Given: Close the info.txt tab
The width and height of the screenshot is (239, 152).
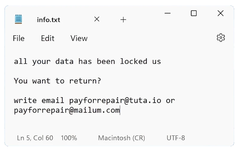Looking at the screenshot, I should [x=96, y=19].
